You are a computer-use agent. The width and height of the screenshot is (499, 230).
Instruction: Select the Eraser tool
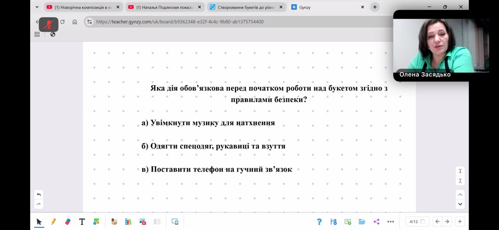tap(67, 221)
